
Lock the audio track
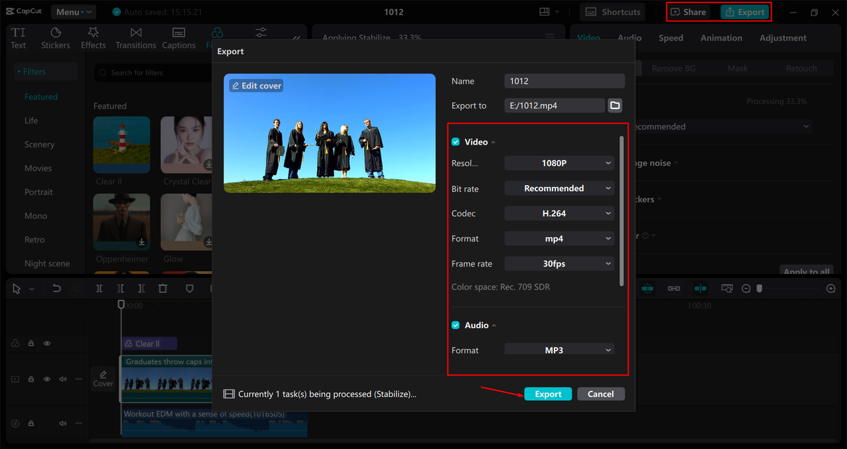pos(31,423)
